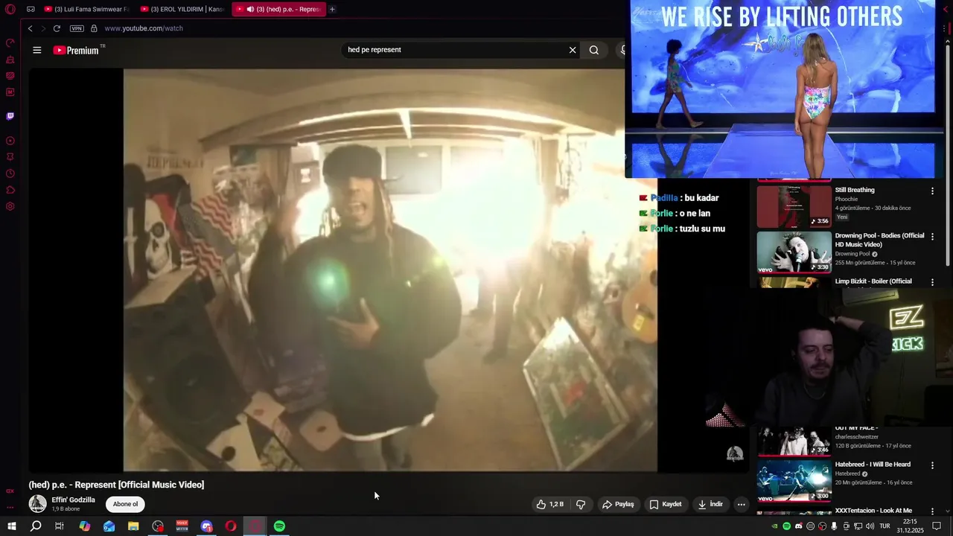Open YouTube hamburger guide menu
This screenshot has height=536, width=953.
(37, 50)
